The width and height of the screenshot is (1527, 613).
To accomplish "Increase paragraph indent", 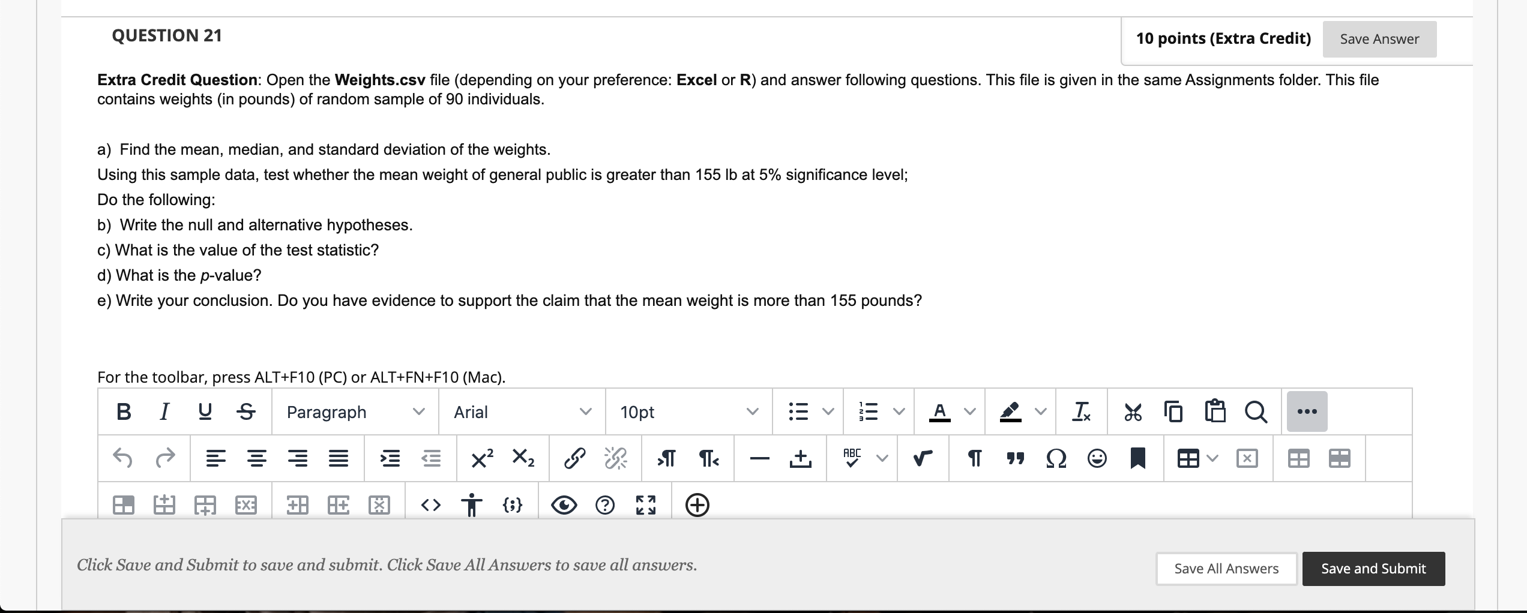I will tap(390, 459).
